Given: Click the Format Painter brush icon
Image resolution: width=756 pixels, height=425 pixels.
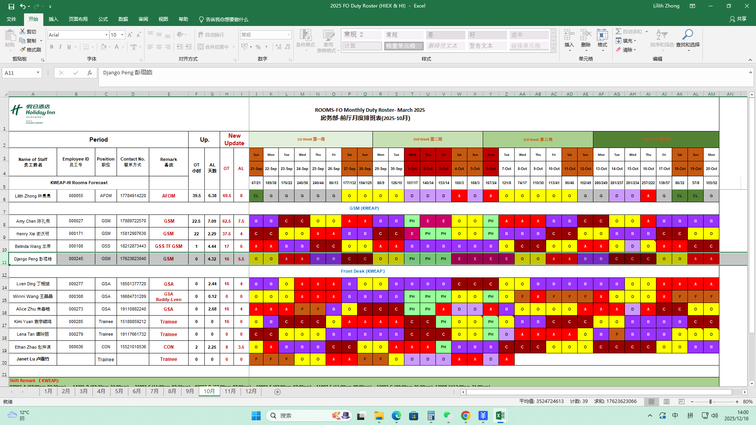Looking at the screenshot, I should (x=22, y=50).
